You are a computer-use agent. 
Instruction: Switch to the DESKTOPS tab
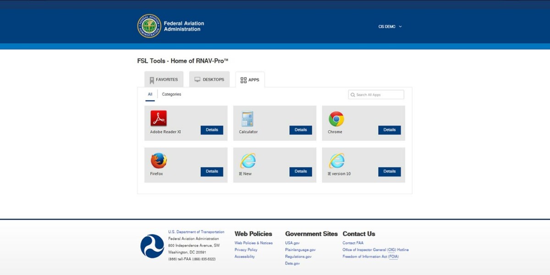209,79
